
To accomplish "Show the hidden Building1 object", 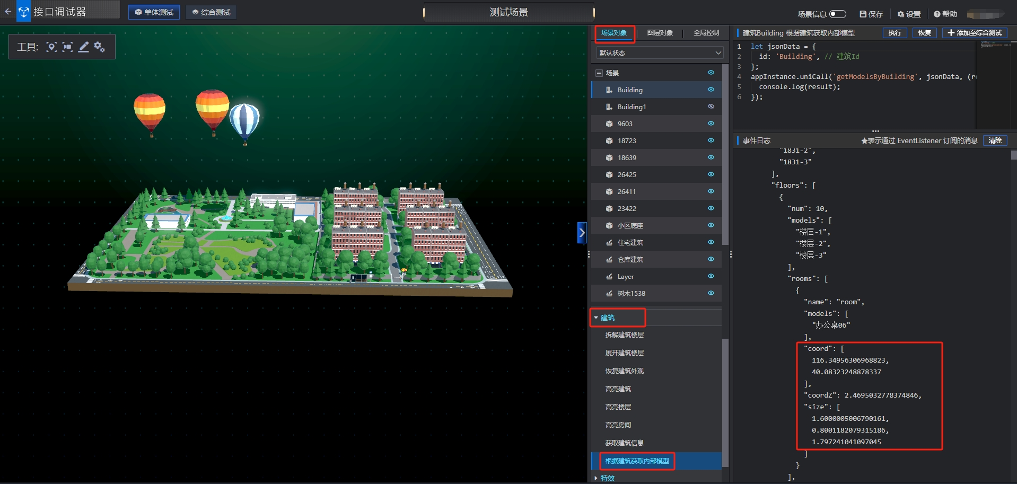I will (711, 107).
